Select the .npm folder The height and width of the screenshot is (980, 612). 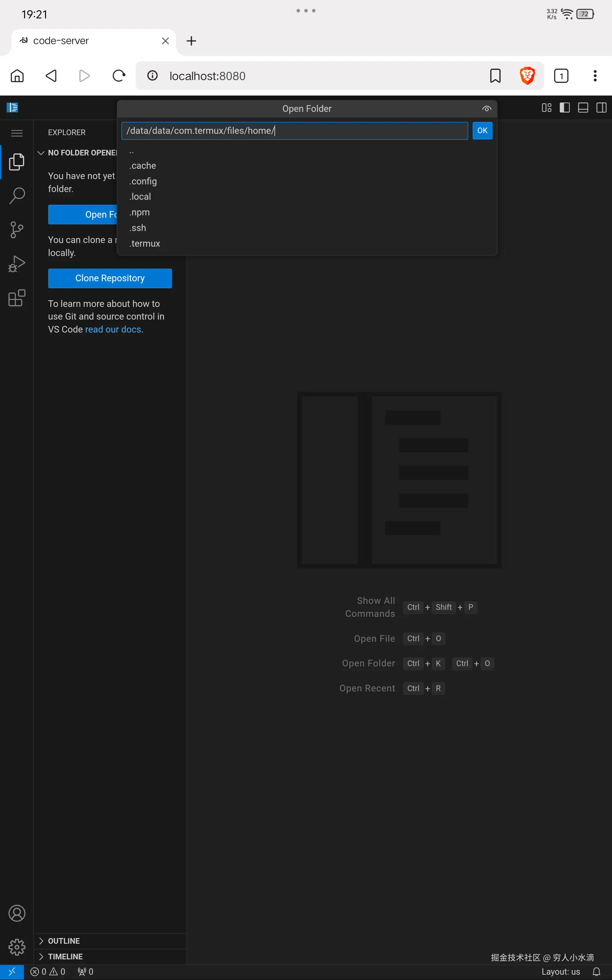(307, 212)
